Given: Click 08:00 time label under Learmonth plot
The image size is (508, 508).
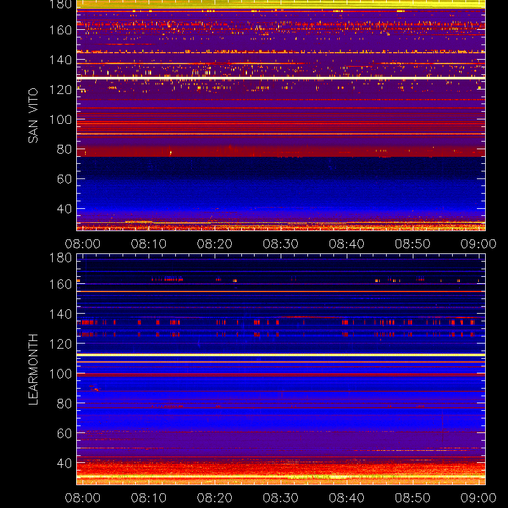Looking at the screenshot, I should [83, 498].
